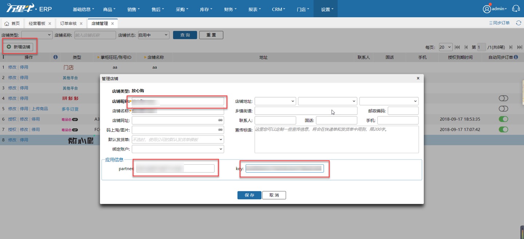The width and height of the screenshot is (524, 239).
Task: Click the sort arrow on 店铺名称 header
Action: click(x=145, y=58)
